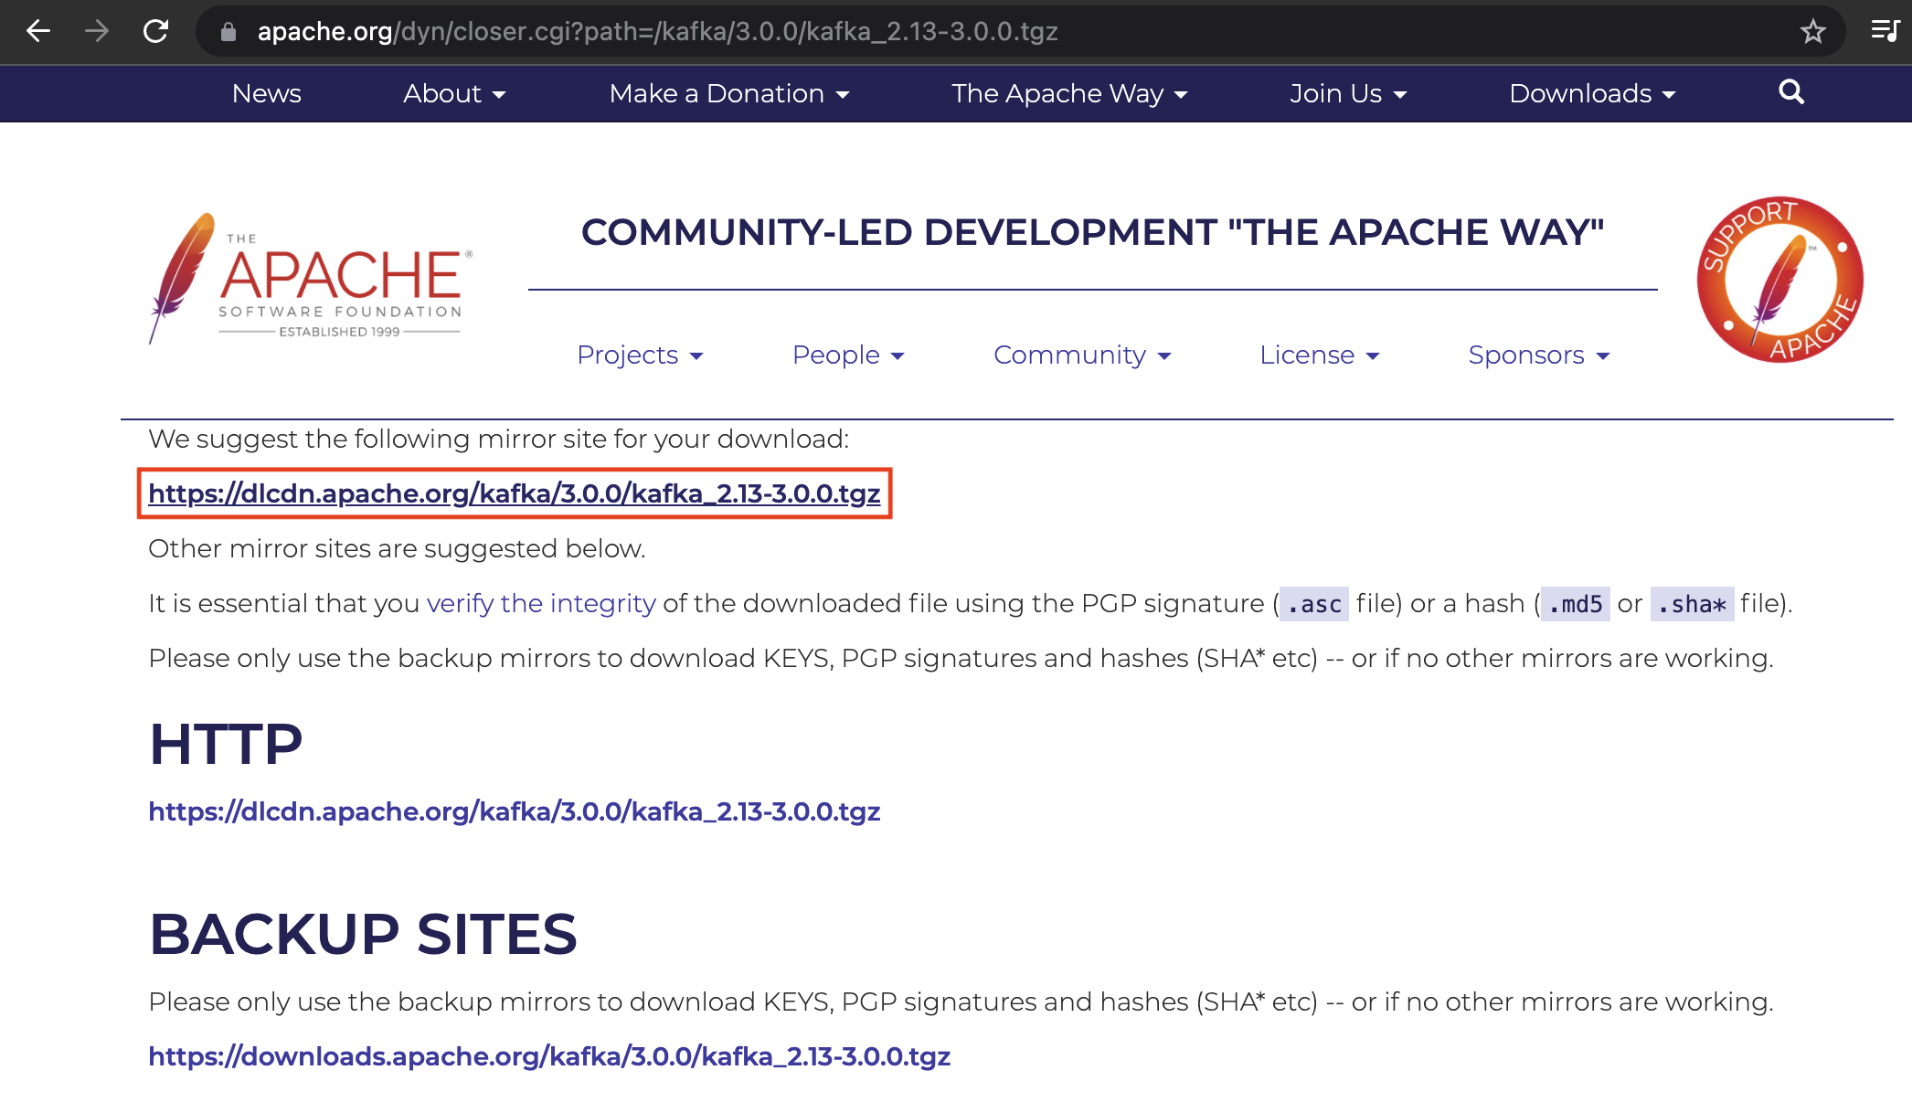Click the Apache Software Foundation logo
Screen dimensions: 1912x1102
(x=311, y=279)
